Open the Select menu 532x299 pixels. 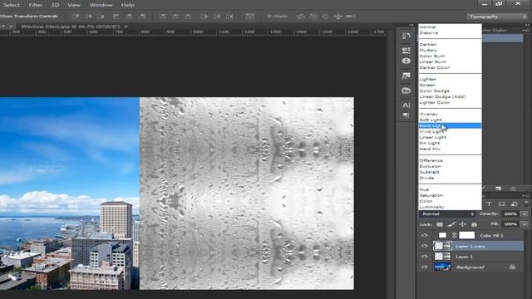tap(12, 5)
